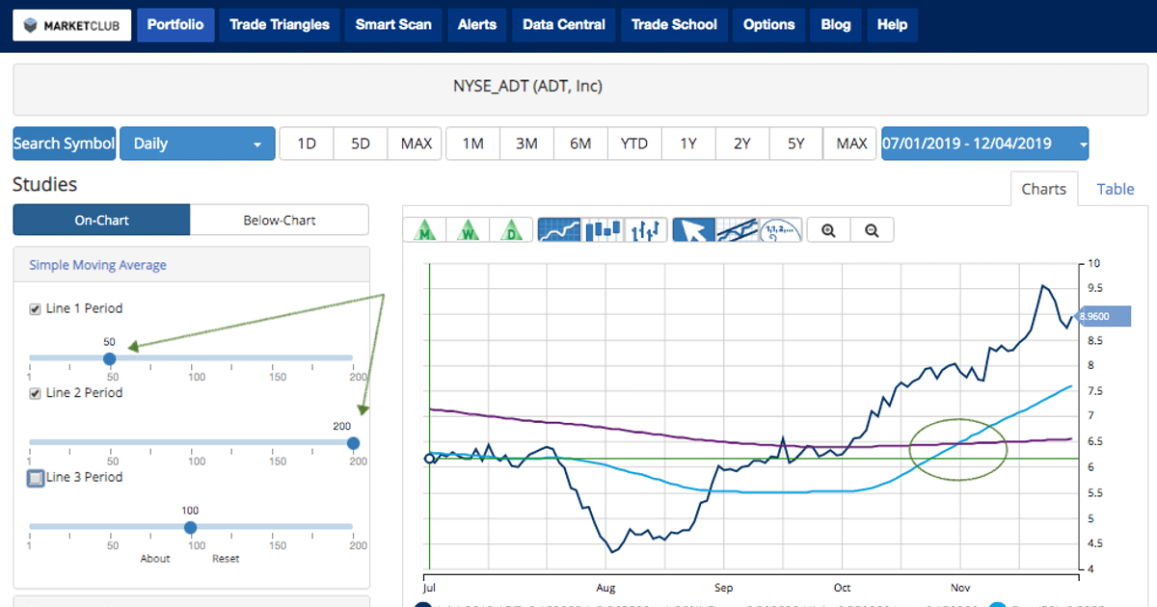Collapse the Simple Moving Average panel
The width and height of the screenshot is (1157, 607).
tap(97, 265)
